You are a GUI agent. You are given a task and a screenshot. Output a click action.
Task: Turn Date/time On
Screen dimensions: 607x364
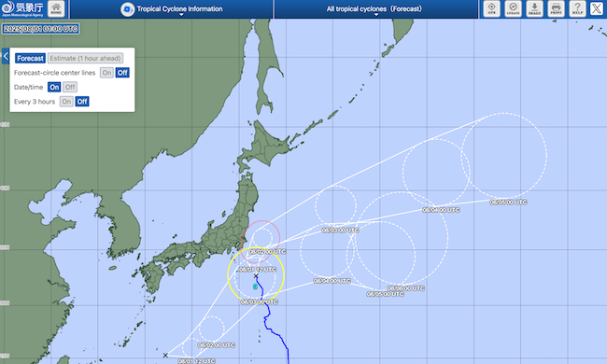(54, 87)
